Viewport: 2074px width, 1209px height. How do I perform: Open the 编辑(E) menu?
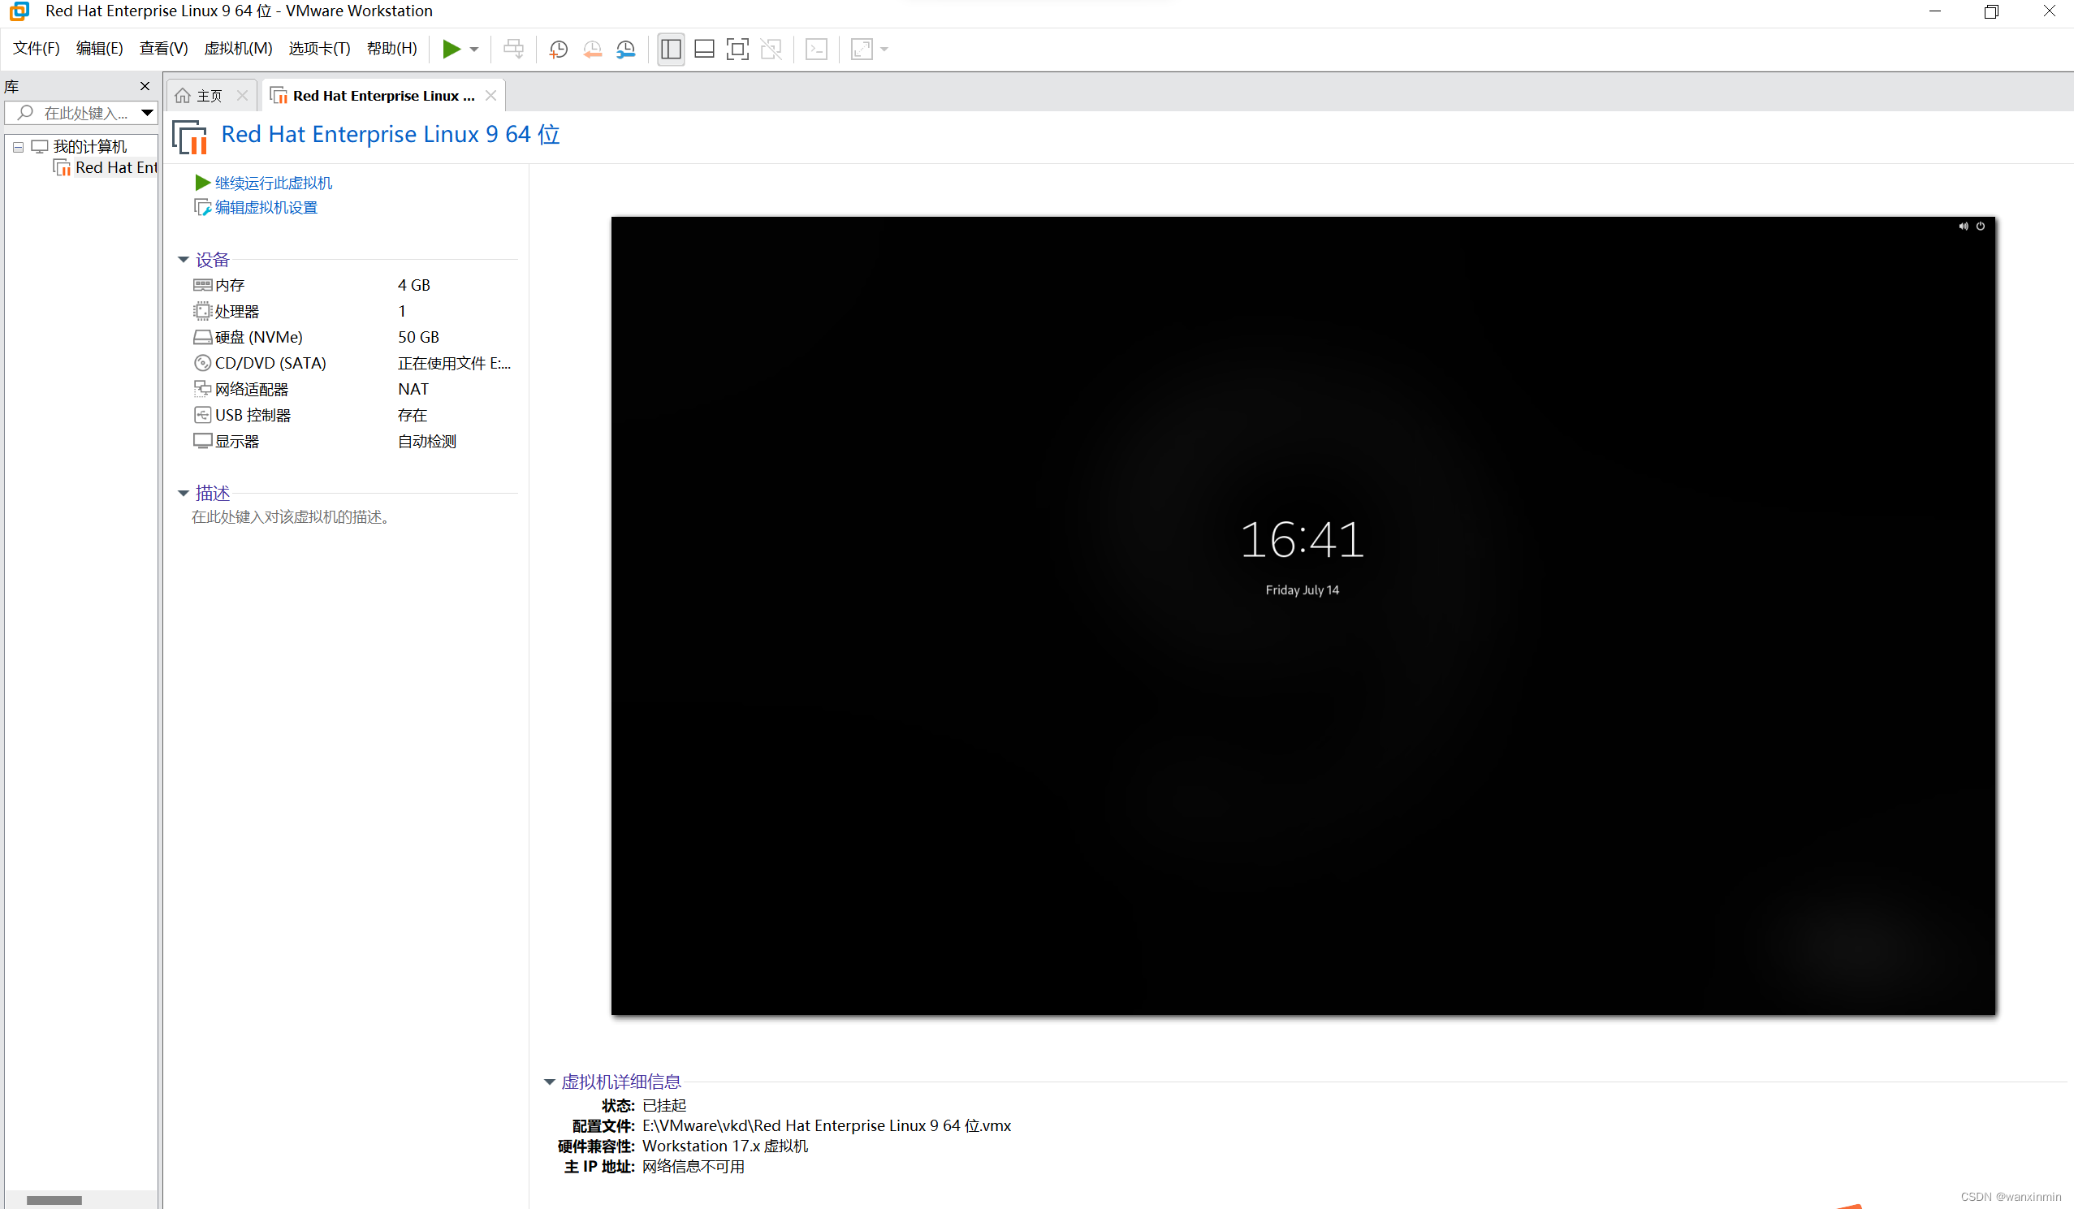click(x=100, y=49)
